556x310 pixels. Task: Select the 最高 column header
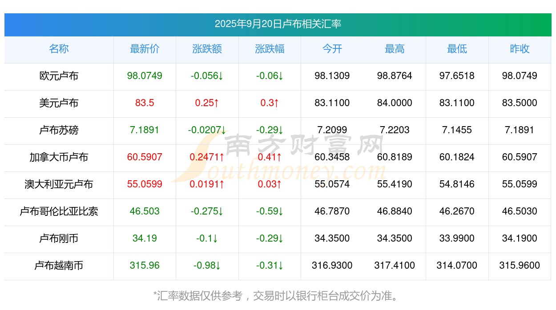coord(395,49)
